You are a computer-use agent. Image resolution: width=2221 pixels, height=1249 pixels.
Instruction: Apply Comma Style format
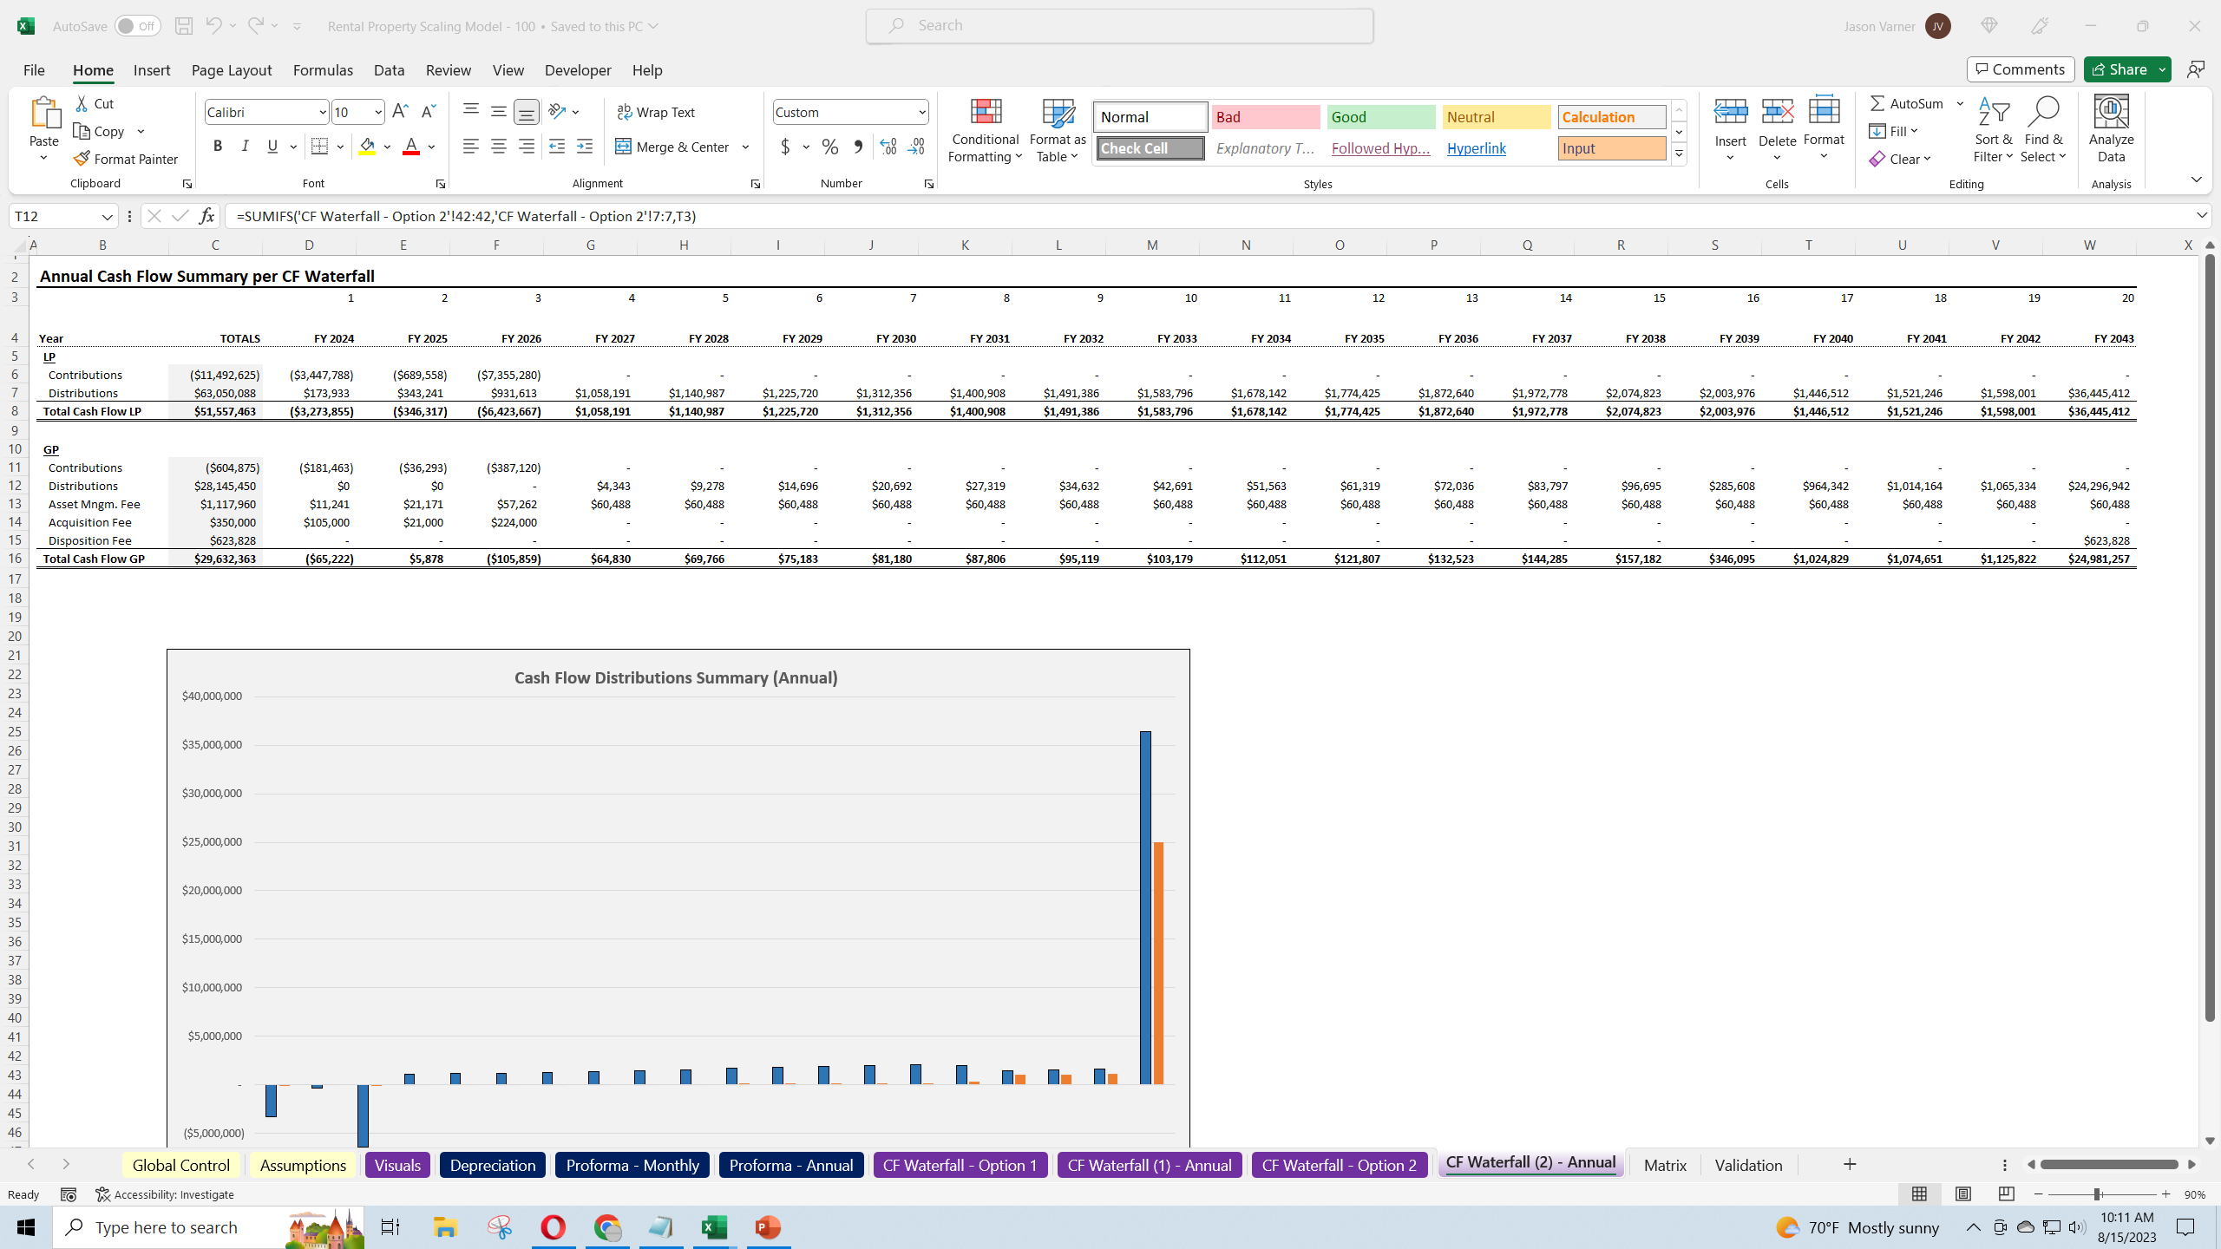click(858, 147)
